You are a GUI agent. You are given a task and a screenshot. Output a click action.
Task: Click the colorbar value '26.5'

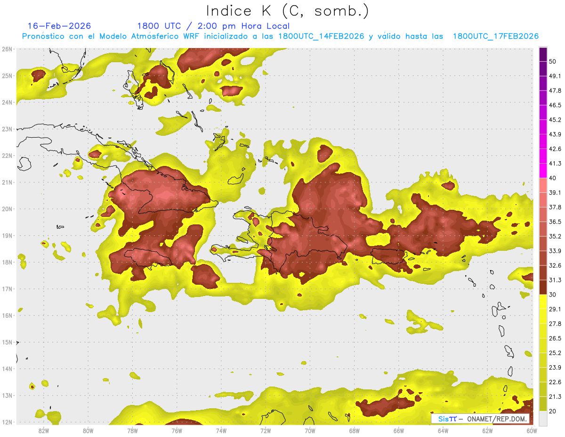click(x=555, y=338)
